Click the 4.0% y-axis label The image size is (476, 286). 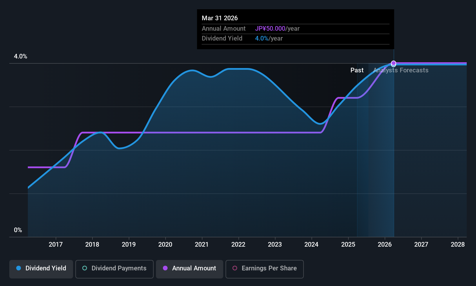pyautogui.click(x=21, y=56)
